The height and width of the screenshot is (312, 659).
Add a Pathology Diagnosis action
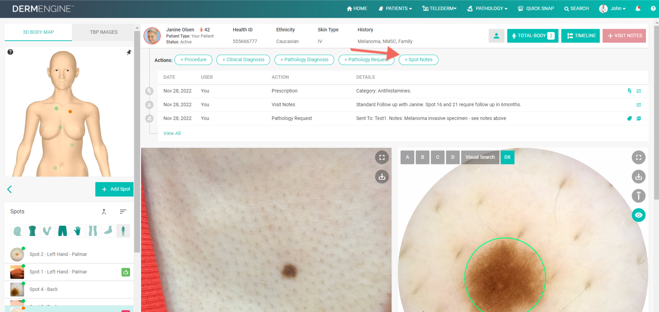pyautogui.click(x=304, y=60)
